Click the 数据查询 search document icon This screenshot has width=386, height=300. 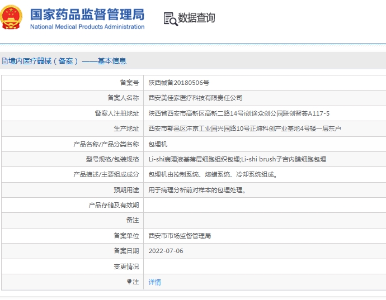(171, 19)
